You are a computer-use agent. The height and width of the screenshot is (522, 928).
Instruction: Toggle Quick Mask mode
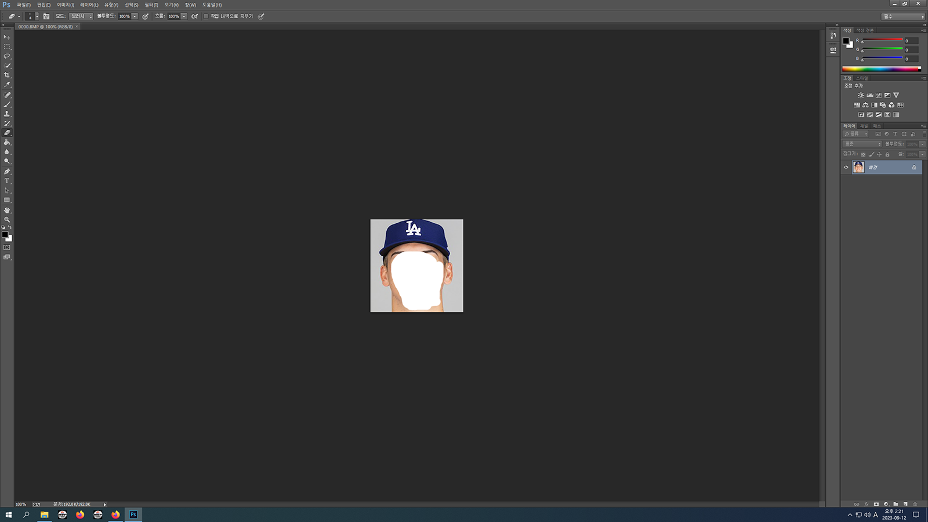tap(7, 248)
